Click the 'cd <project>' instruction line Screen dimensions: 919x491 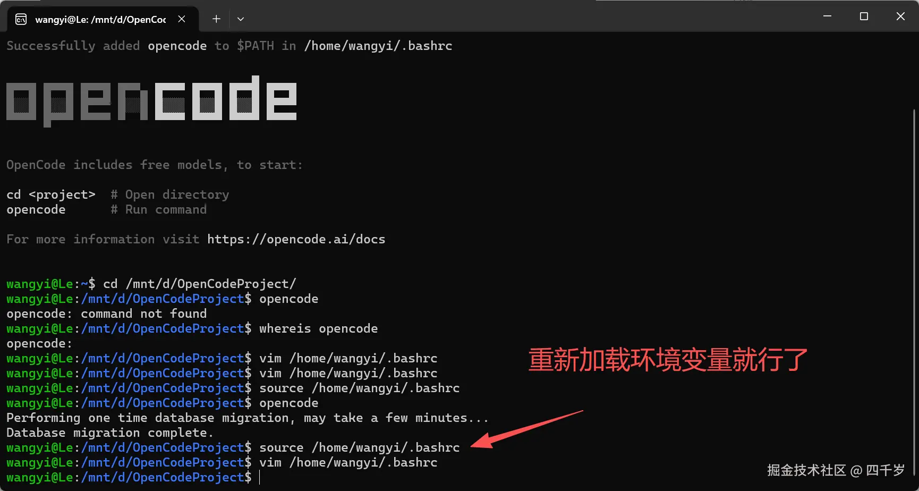coord(117,195)
